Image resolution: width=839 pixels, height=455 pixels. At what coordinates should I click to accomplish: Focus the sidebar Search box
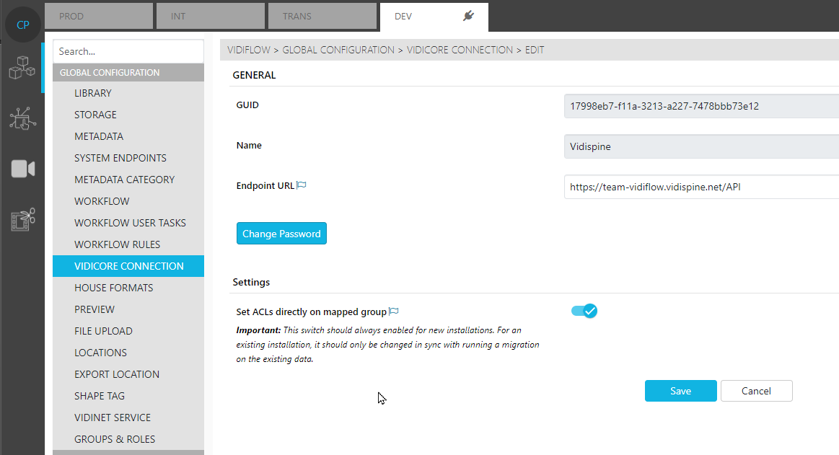(128, 51)
